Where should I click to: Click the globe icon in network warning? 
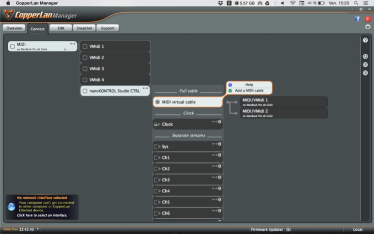(11, 207)
